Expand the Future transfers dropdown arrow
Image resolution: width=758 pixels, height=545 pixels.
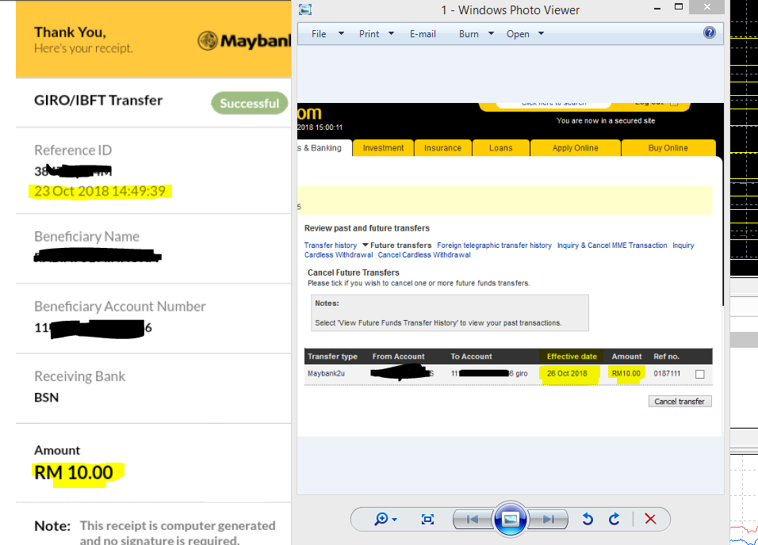tap(366, 245)
